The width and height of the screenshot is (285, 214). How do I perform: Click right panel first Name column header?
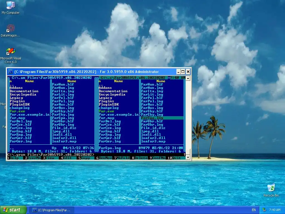(119, 81)
